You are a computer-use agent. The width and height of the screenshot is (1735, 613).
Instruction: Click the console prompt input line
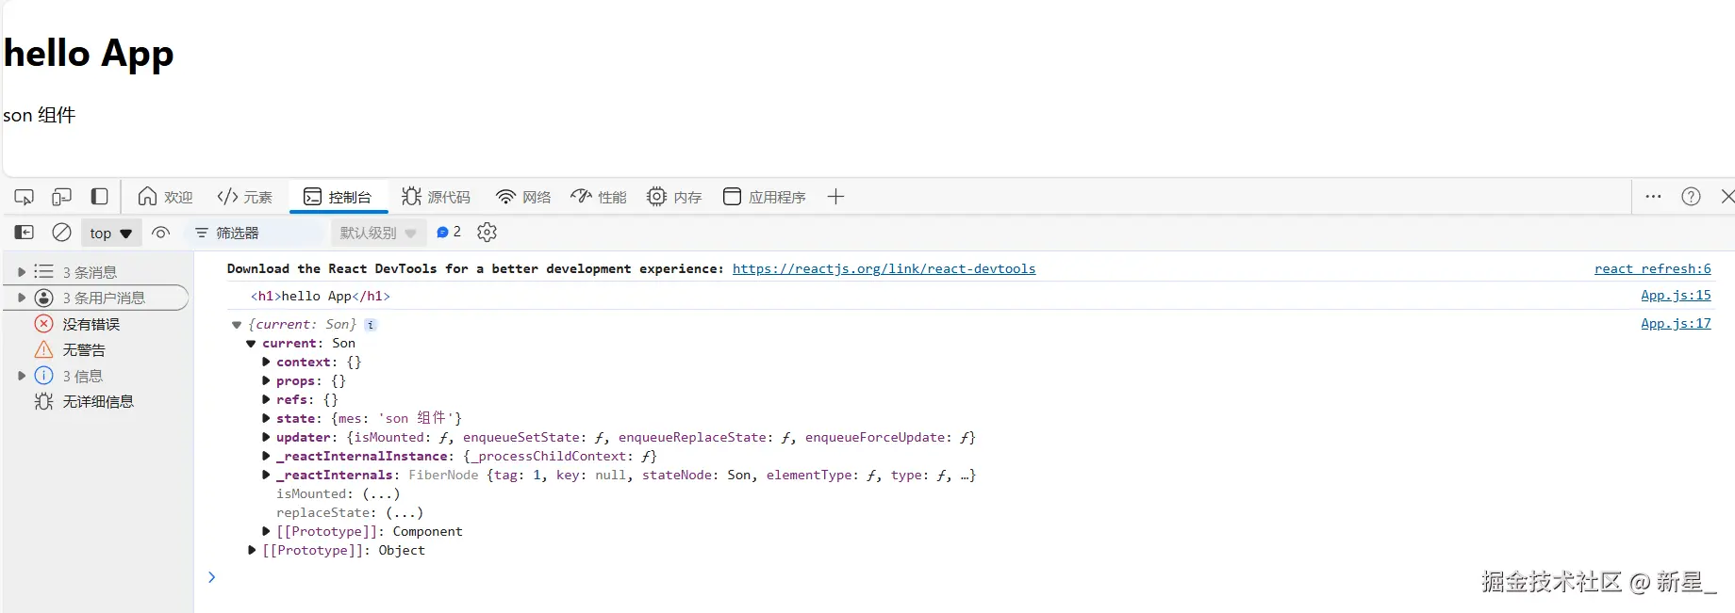(x=962, y=577)
